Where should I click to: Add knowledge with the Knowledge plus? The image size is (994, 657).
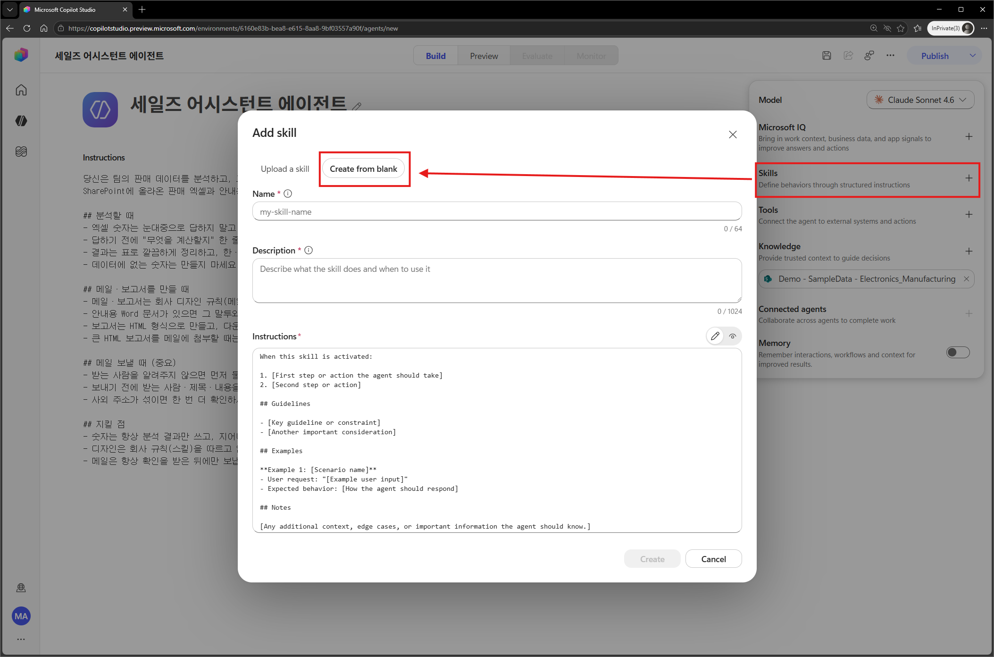pos(969,251)
